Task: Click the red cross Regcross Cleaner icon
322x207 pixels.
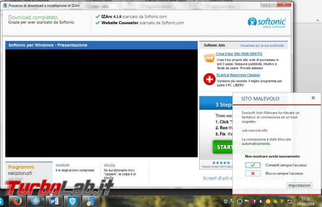Action: click(x=209, y=79)
